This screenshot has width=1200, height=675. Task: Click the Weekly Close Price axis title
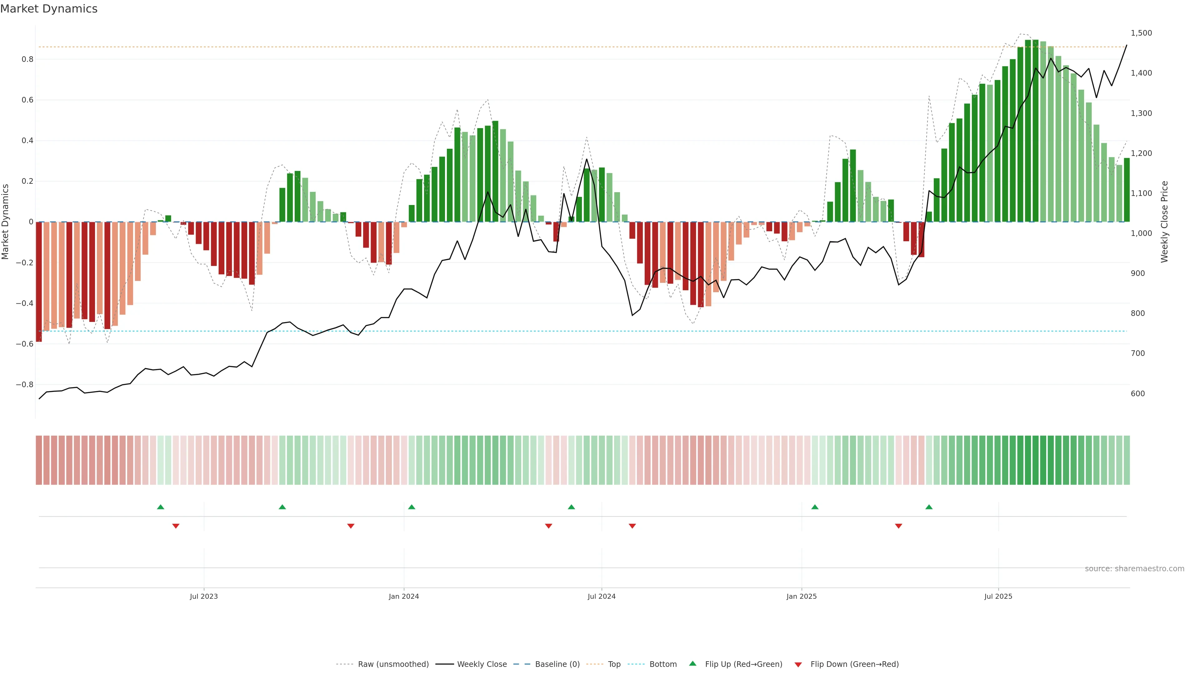pyautogui.click(x=1165, y=222)
